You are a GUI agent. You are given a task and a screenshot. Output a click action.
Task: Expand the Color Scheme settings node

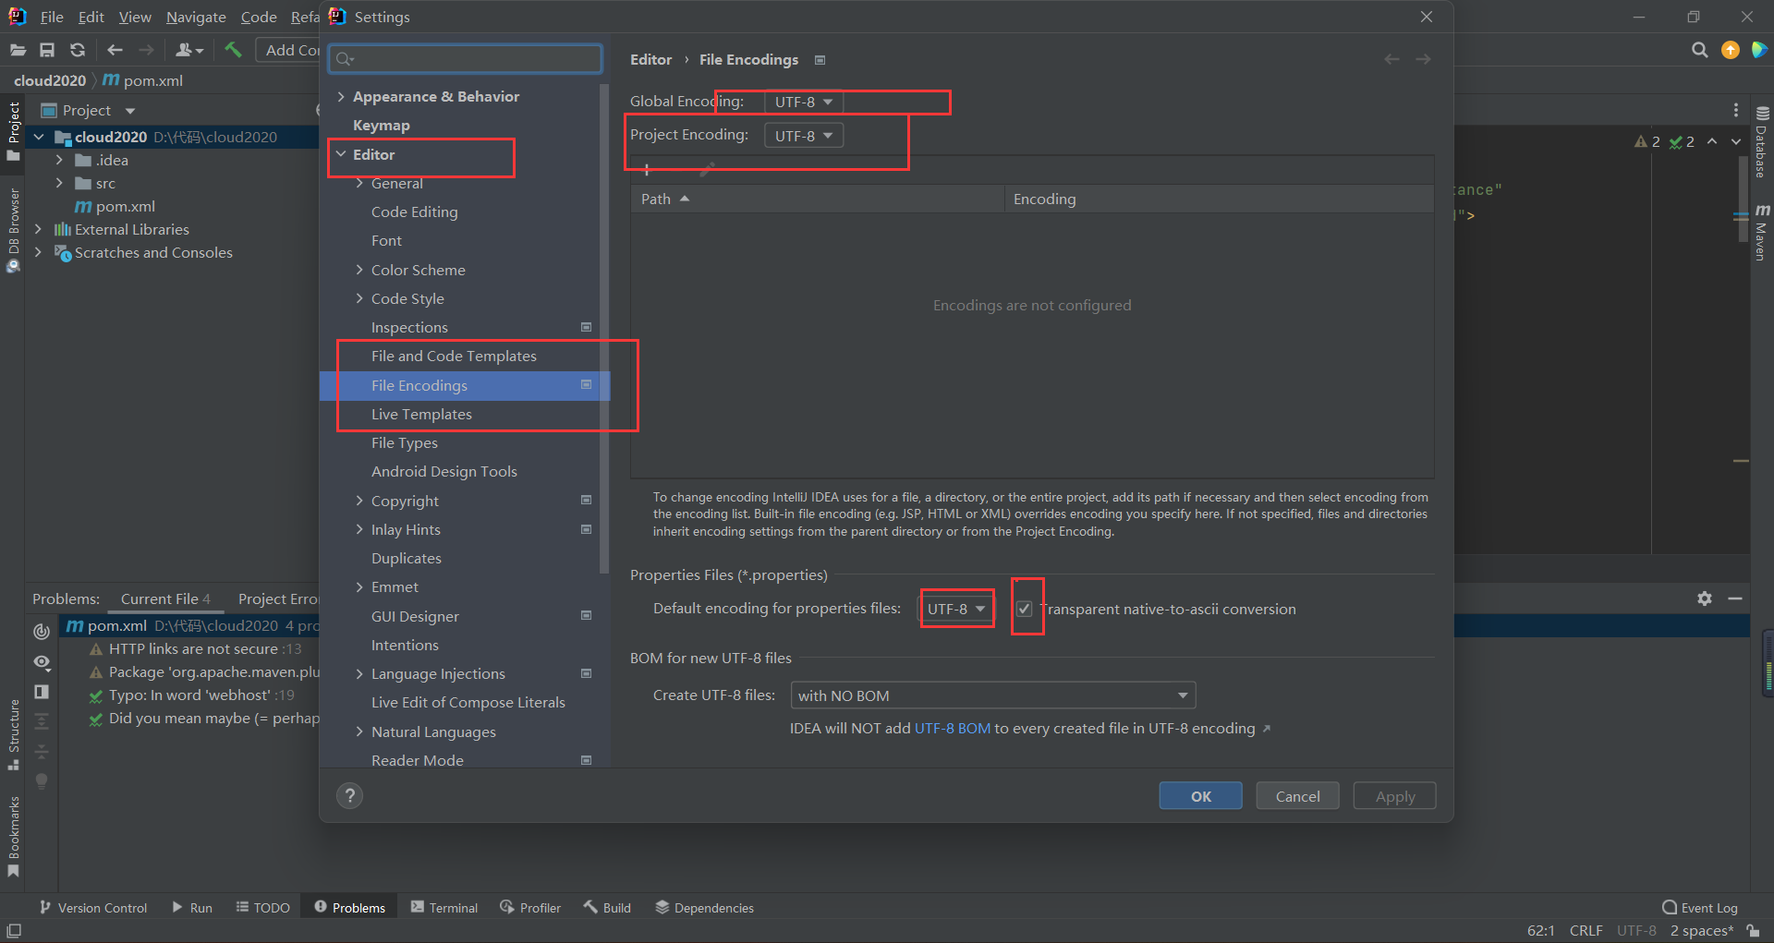(x=359, y=270)
